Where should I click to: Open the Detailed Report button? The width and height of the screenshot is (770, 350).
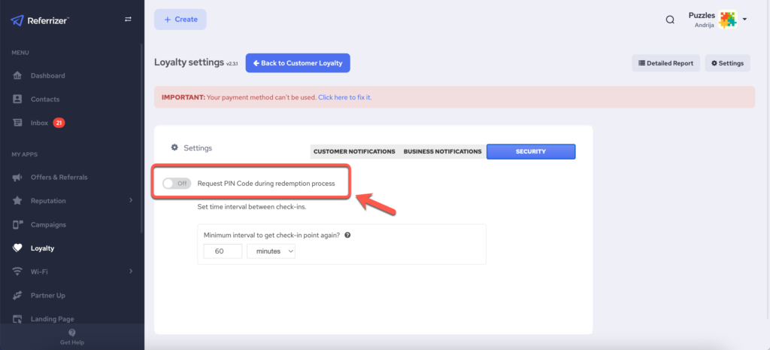(665, 63)
